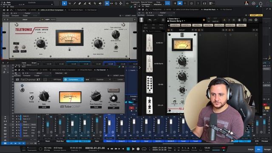This screenshot has height=153, width=272.
Task: Open Equalizer section dropdown in Fat Channel XT
Action: click(110, 79)
